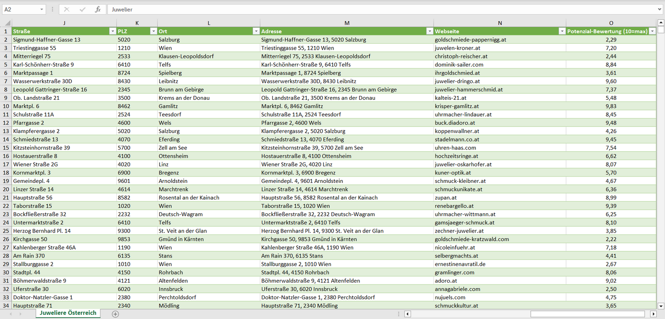Image resolution: width=665 pixels, height=319 pixels.
Task: Add a new sheet with plus icon
Action: [x=116, y=314]
